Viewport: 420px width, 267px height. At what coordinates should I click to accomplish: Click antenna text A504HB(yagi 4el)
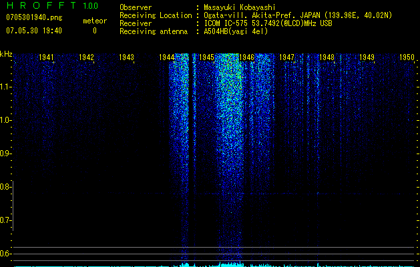(236, 31)
